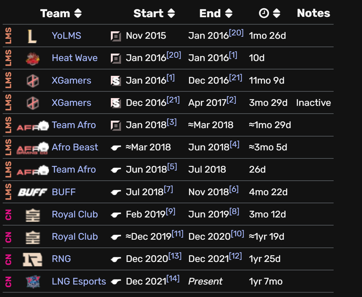Sort table by Start column arrows

[x=171, y=13]
